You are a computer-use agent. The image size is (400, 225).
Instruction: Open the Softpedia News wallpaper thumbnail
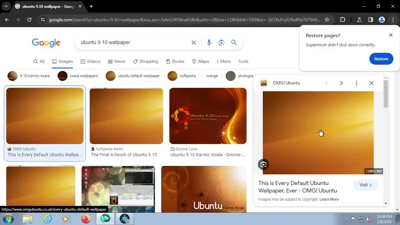tap(126, 116)
